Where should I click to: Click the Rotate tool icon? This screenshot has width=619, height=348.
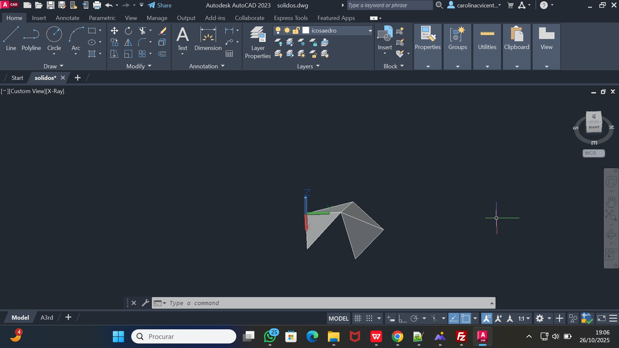tap(128, 31)
